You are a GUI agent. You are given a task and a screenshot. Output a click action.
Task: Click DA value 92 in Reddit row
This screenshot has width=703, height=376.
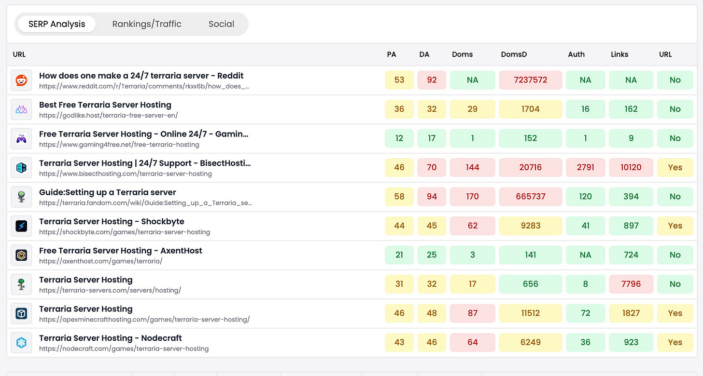tap(432, 80)
